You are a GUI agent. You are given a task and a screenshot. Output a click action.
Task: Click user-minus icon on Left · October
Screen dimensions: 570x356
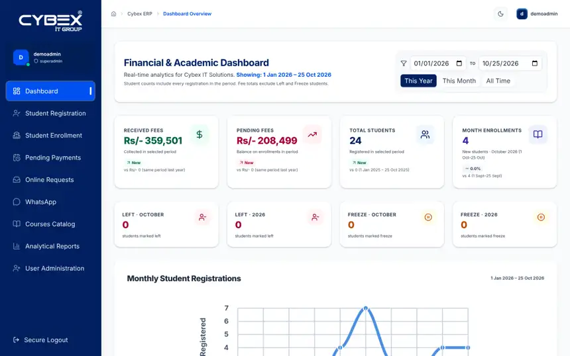point(202,218)
